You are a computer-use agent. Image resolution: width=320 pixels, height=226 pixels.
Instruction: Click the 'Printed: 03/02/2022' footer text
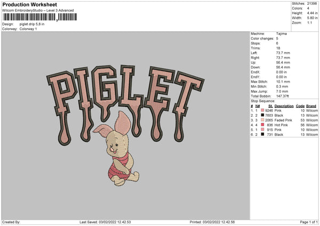[212, 222]
